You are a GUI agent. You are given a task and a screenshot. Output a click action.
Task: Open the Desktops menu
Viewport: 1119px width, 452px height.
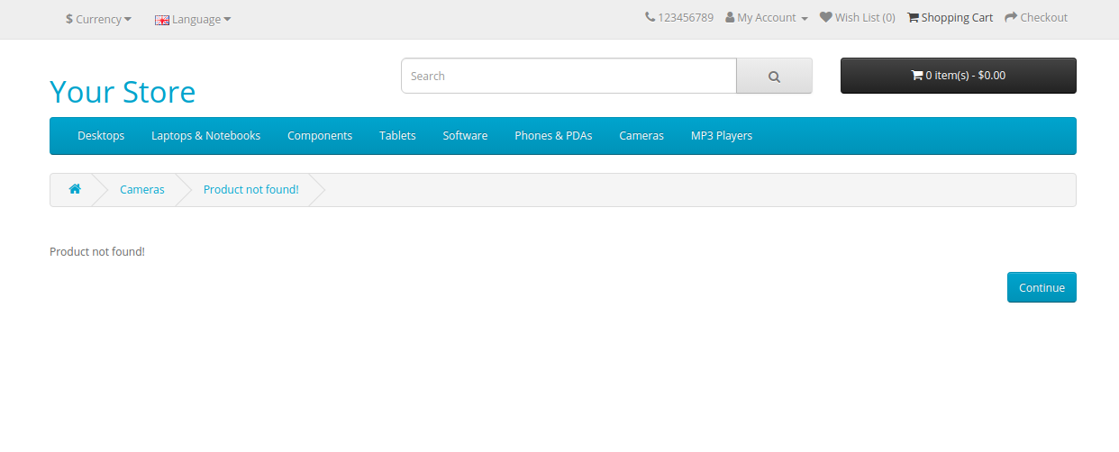[101, 136]
